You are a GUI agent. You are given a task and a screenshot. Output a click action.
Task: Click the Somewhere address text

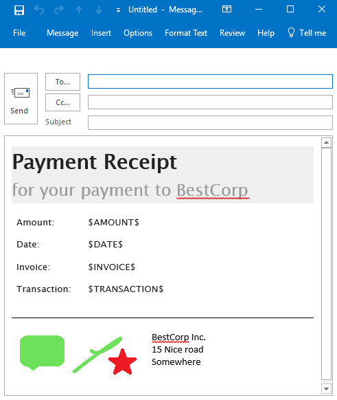click(176, 362)
